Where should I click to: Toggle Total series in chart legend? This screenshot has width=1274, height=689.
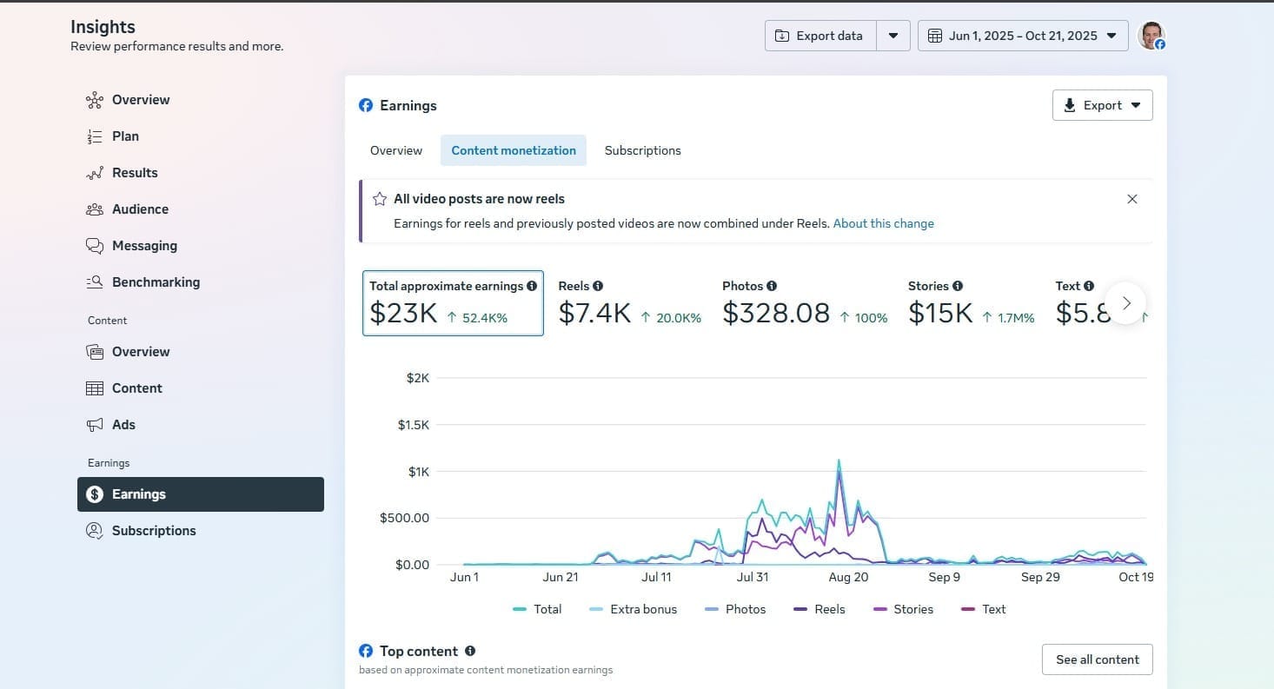pyautogui.click(x=537, y=609)
